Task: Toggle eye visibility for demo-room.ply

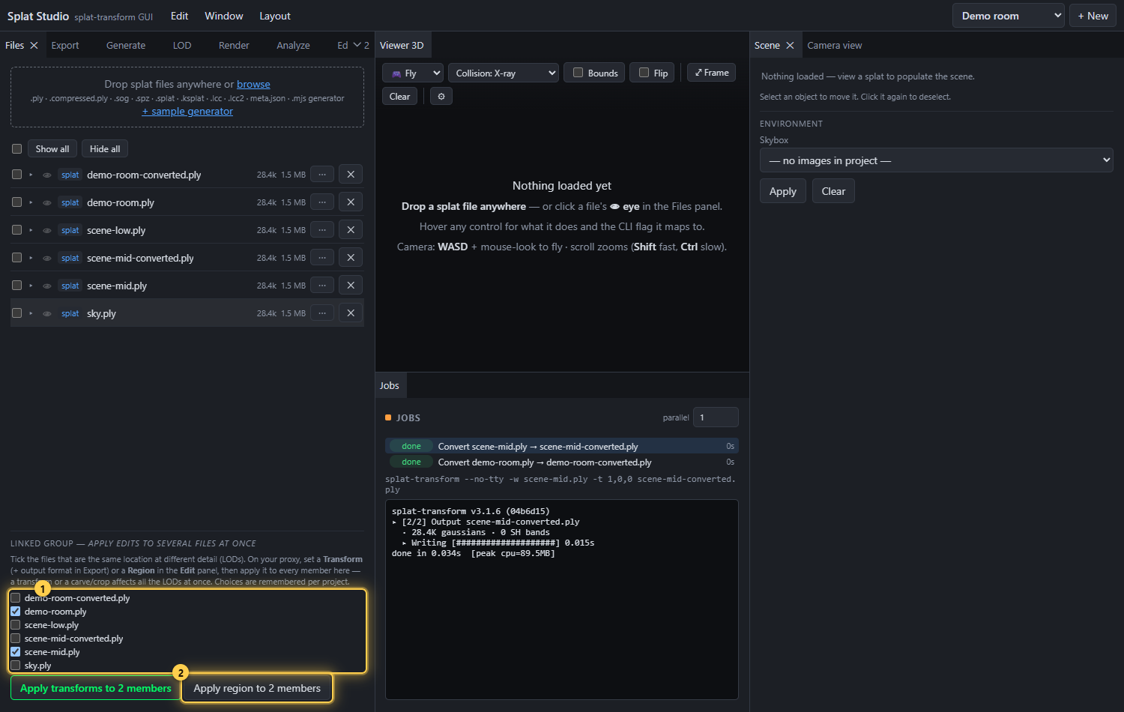Action: pos(47,203)
